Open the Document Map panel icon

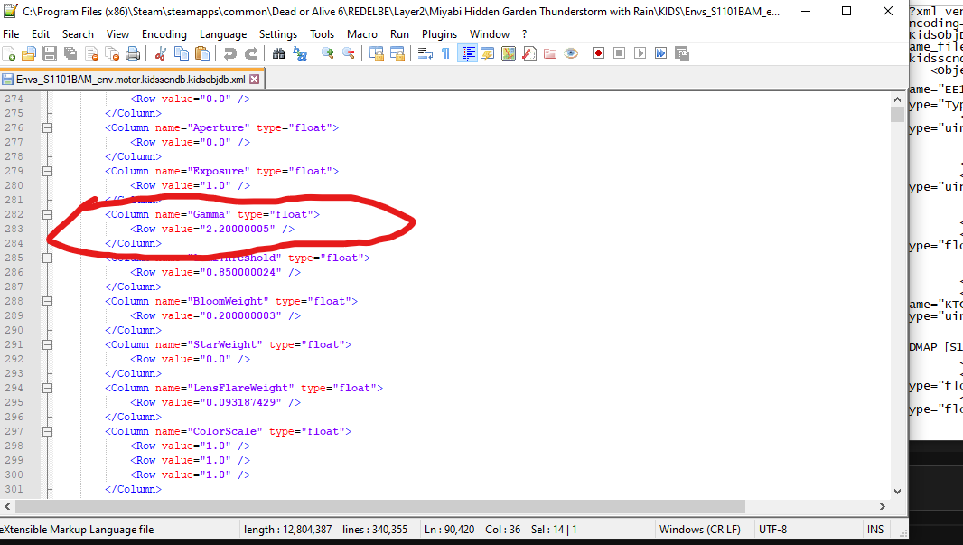509,54
